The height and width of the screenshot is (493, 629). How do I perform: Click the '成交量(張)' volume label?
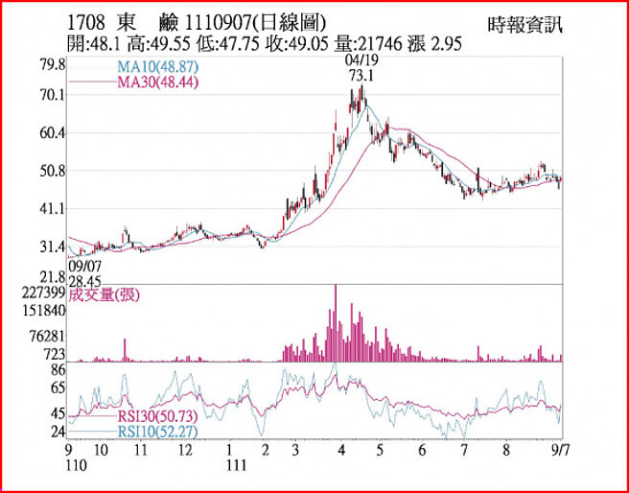tap(105, 295)
